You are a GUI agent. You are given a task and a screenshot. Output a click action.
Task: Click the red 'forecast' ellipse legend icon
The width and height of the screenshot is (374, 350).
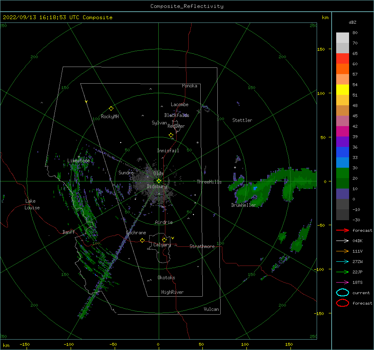click(x=342, y=303)
